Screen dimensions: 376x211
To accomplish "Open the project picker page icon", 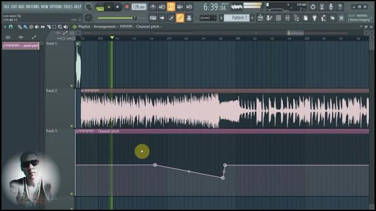I will pos(305,18).
